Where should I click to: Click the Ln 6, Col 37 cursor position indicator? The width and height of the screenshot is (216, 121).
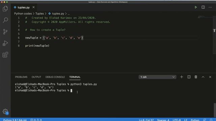[146, 120]
